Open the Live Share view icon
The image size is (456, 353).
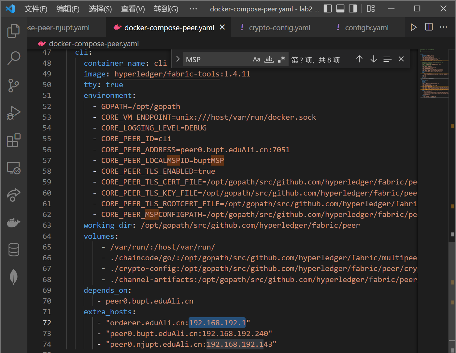(13, 195)
